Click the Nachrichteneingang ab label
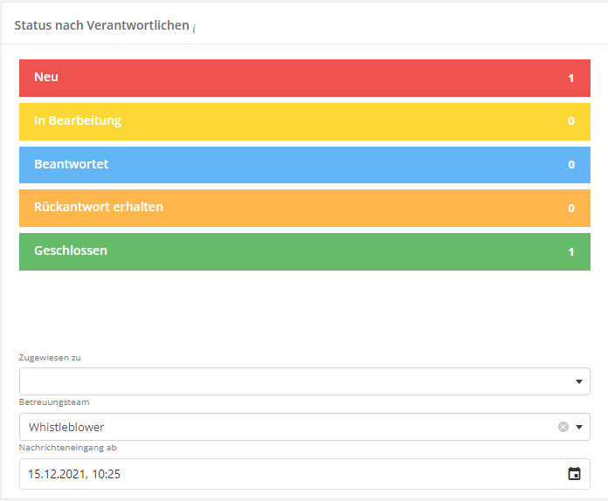Image resolution: width=608 pixels, height=501 pixels. coord(68,448)
